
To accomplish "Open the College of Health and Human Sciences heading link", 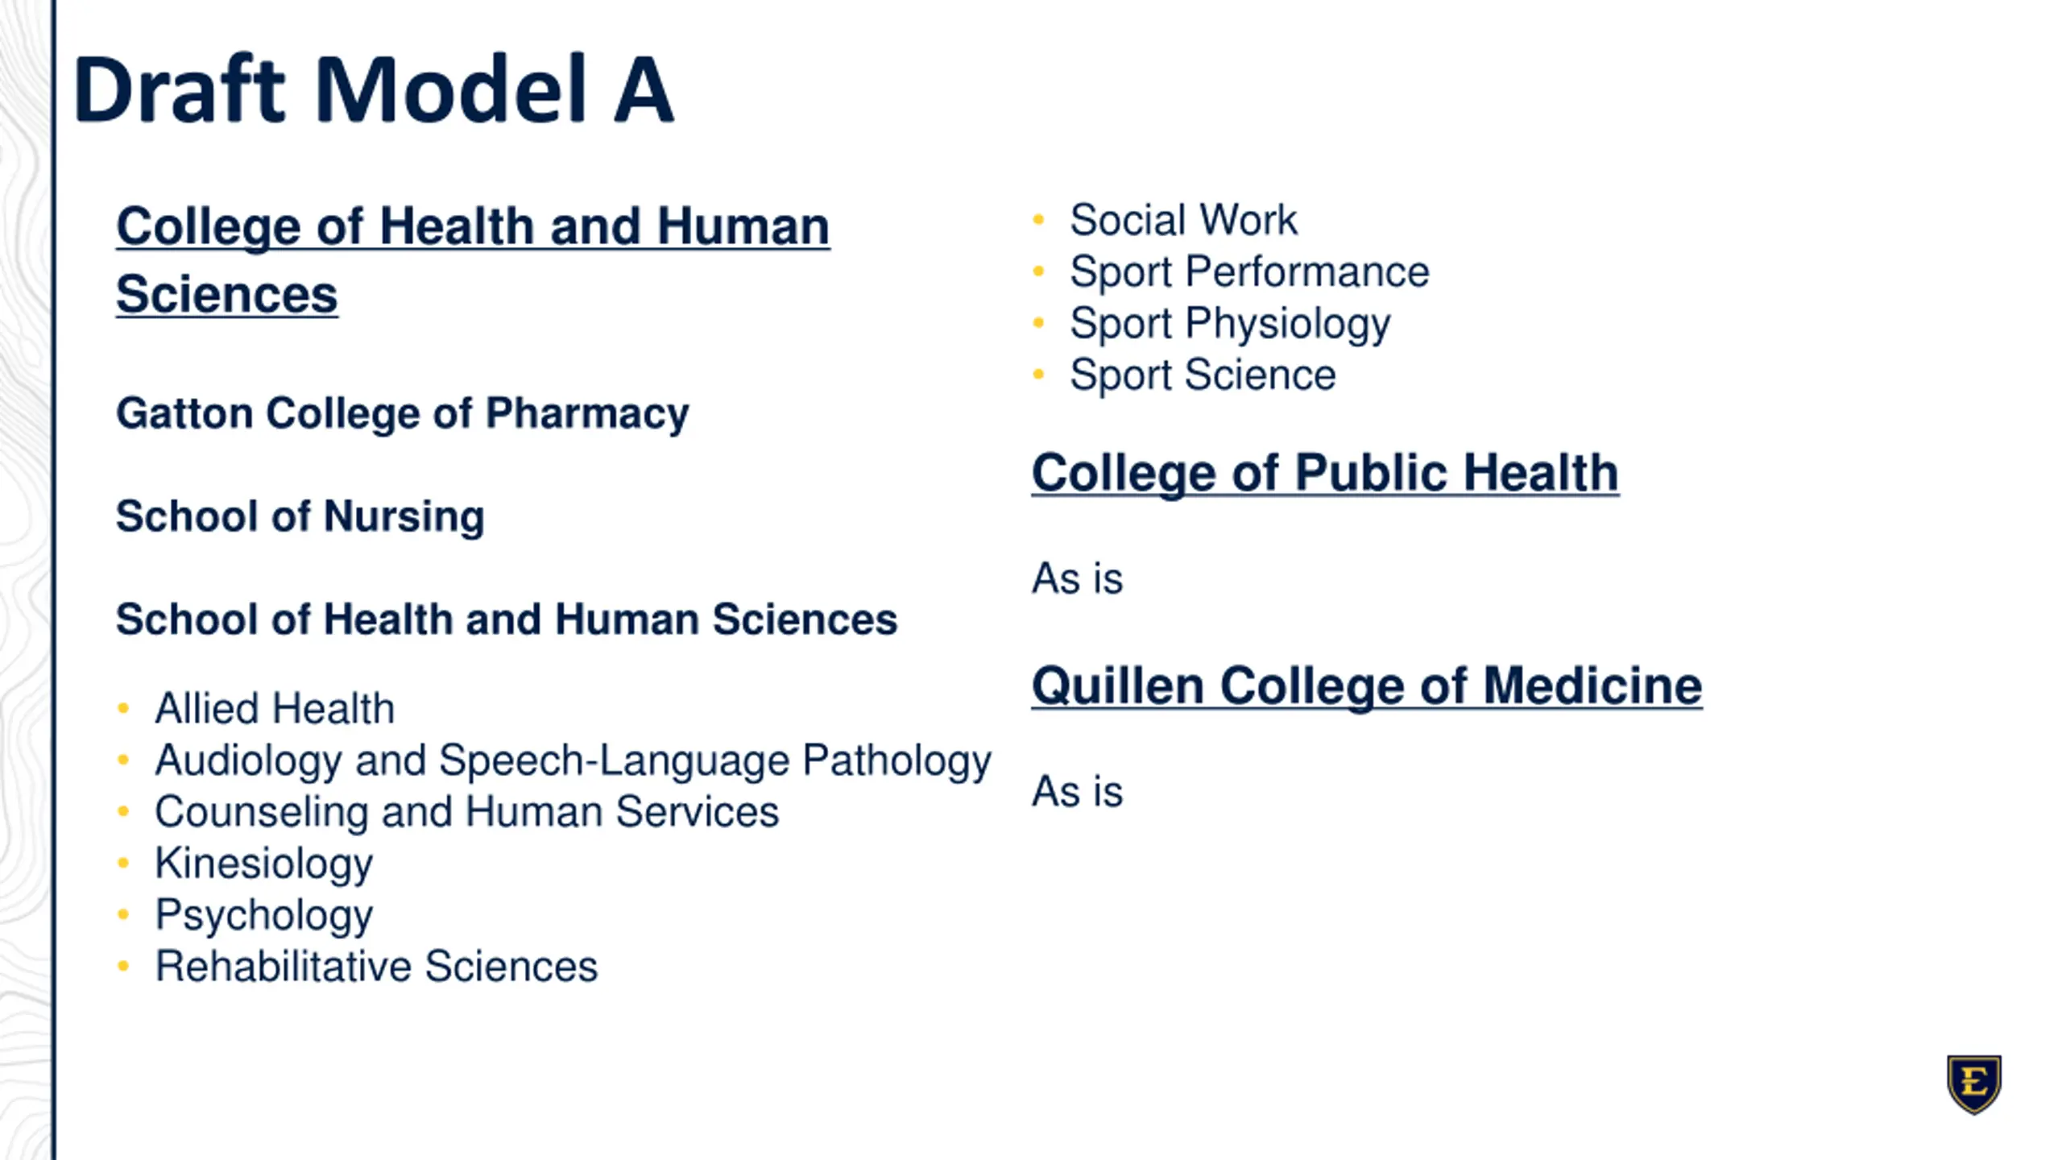I will pyautogui.click(x=473, y=259).
